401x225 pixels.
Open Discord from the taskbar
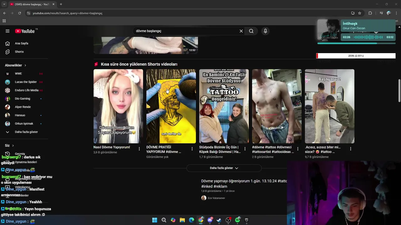pos(210,220)
